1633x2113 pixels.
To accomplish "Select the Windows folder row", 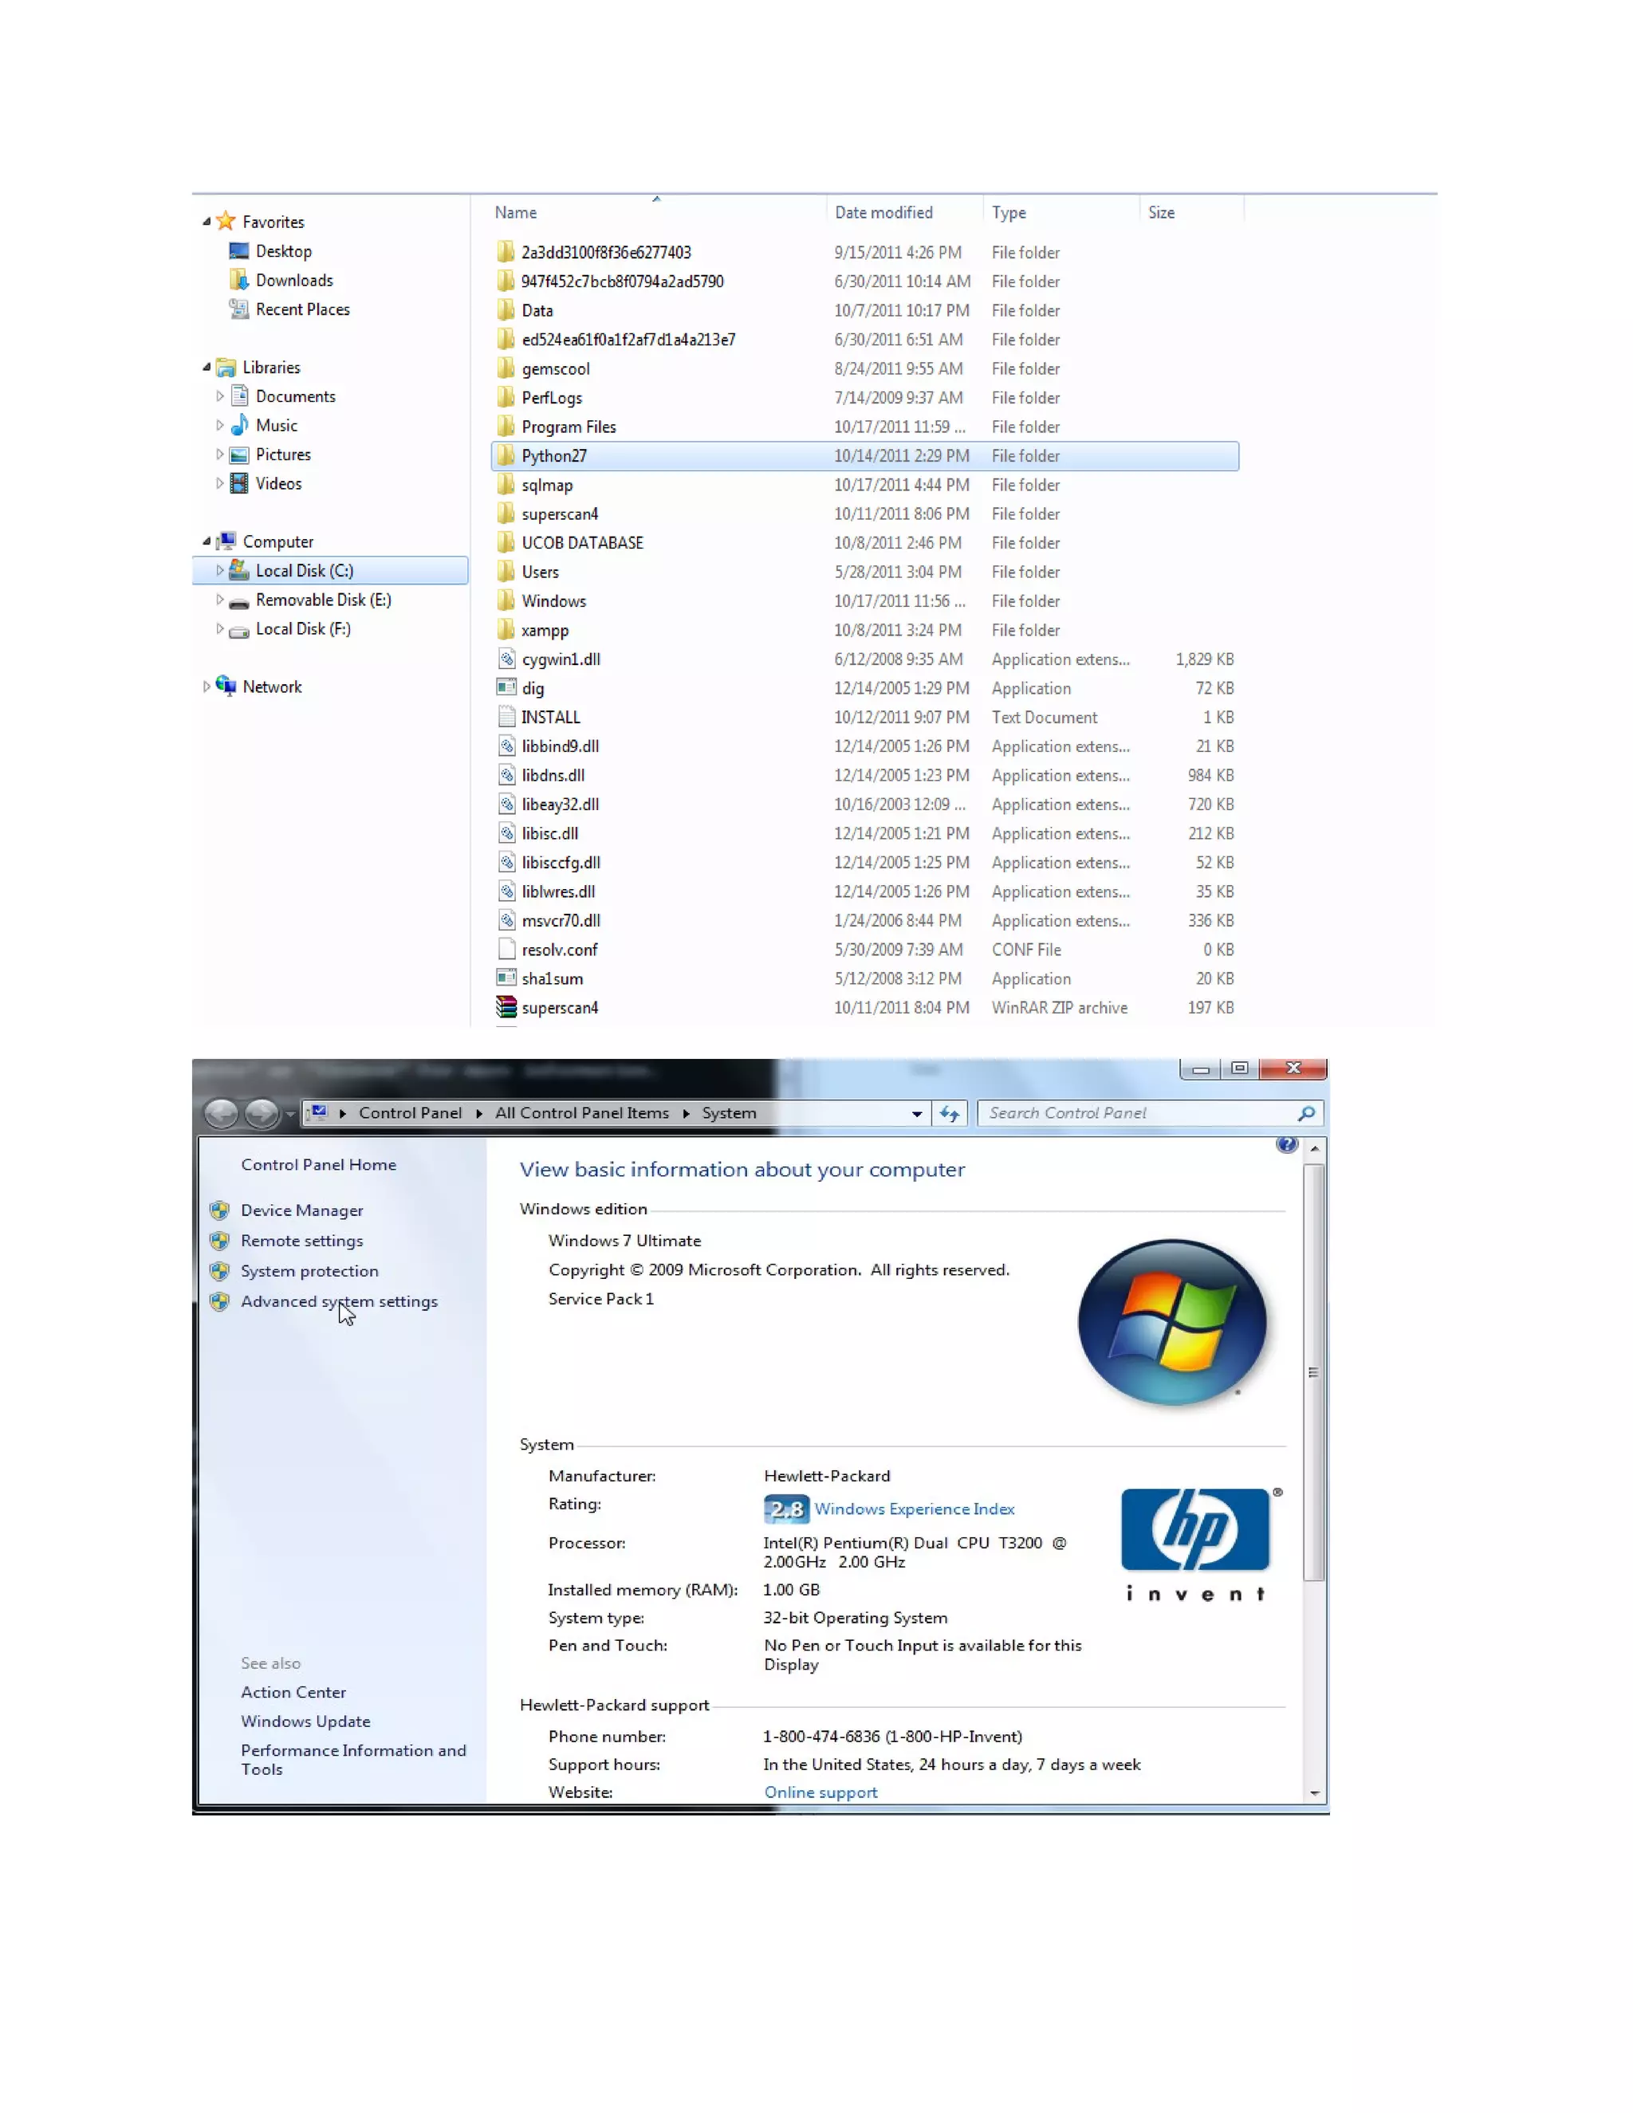I will tap(865, 601).
